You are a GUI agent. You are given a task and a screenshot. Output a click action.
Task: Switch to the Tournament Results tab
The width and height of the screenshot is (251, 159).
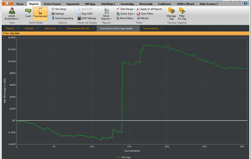(x=78, y=28)
